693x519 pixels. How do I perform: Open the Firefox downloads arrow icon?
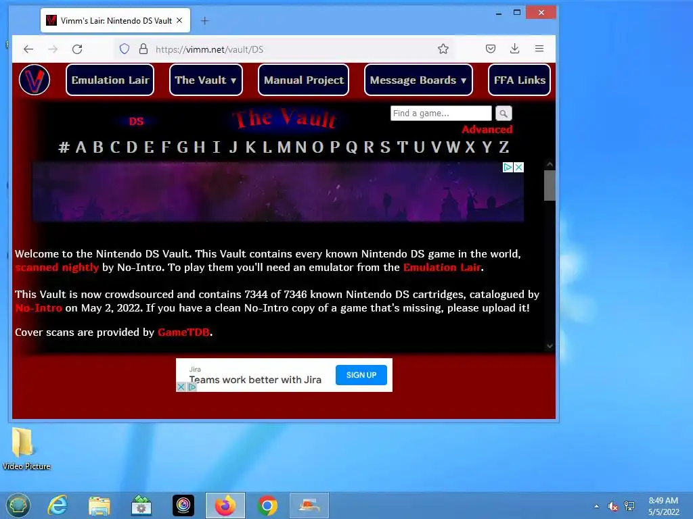coord(514,49)
